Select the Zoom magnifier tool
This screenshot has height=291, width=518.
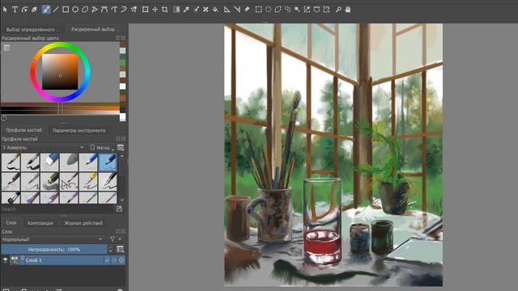pyautogui.click(x=338, y=10)
